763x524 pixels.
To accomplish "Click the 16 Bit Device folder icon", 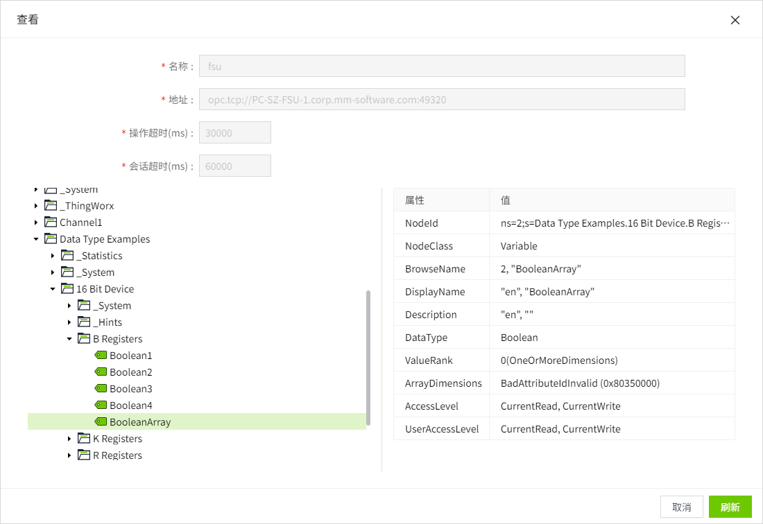I will [67, 289].
